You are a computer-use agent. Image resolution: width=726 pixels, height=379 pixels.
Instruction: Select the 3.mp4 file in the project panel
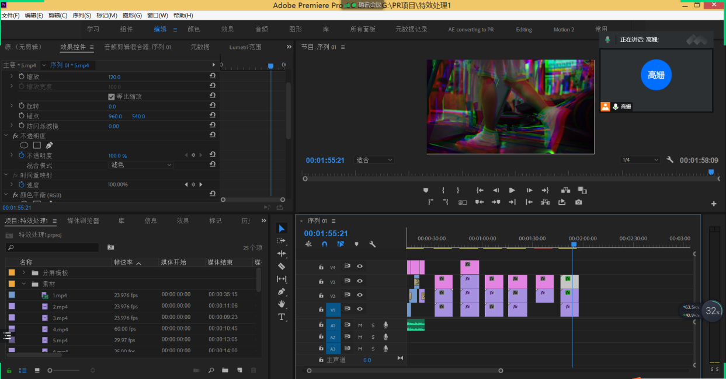60,318
